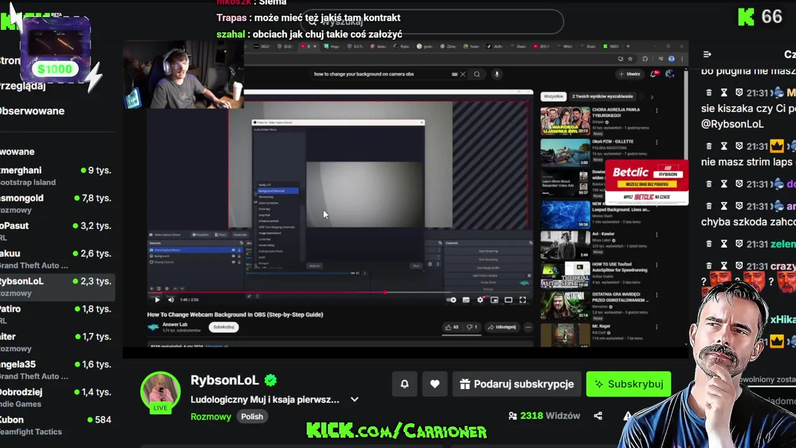Click Subskrybuj for Answer Lab
The height and width of the screenshot is (448, 796).
223,327
